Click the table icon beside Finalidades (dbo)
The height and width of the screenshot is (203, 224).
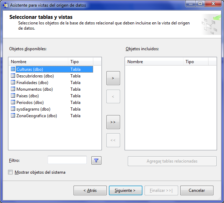tap(13, 82)
